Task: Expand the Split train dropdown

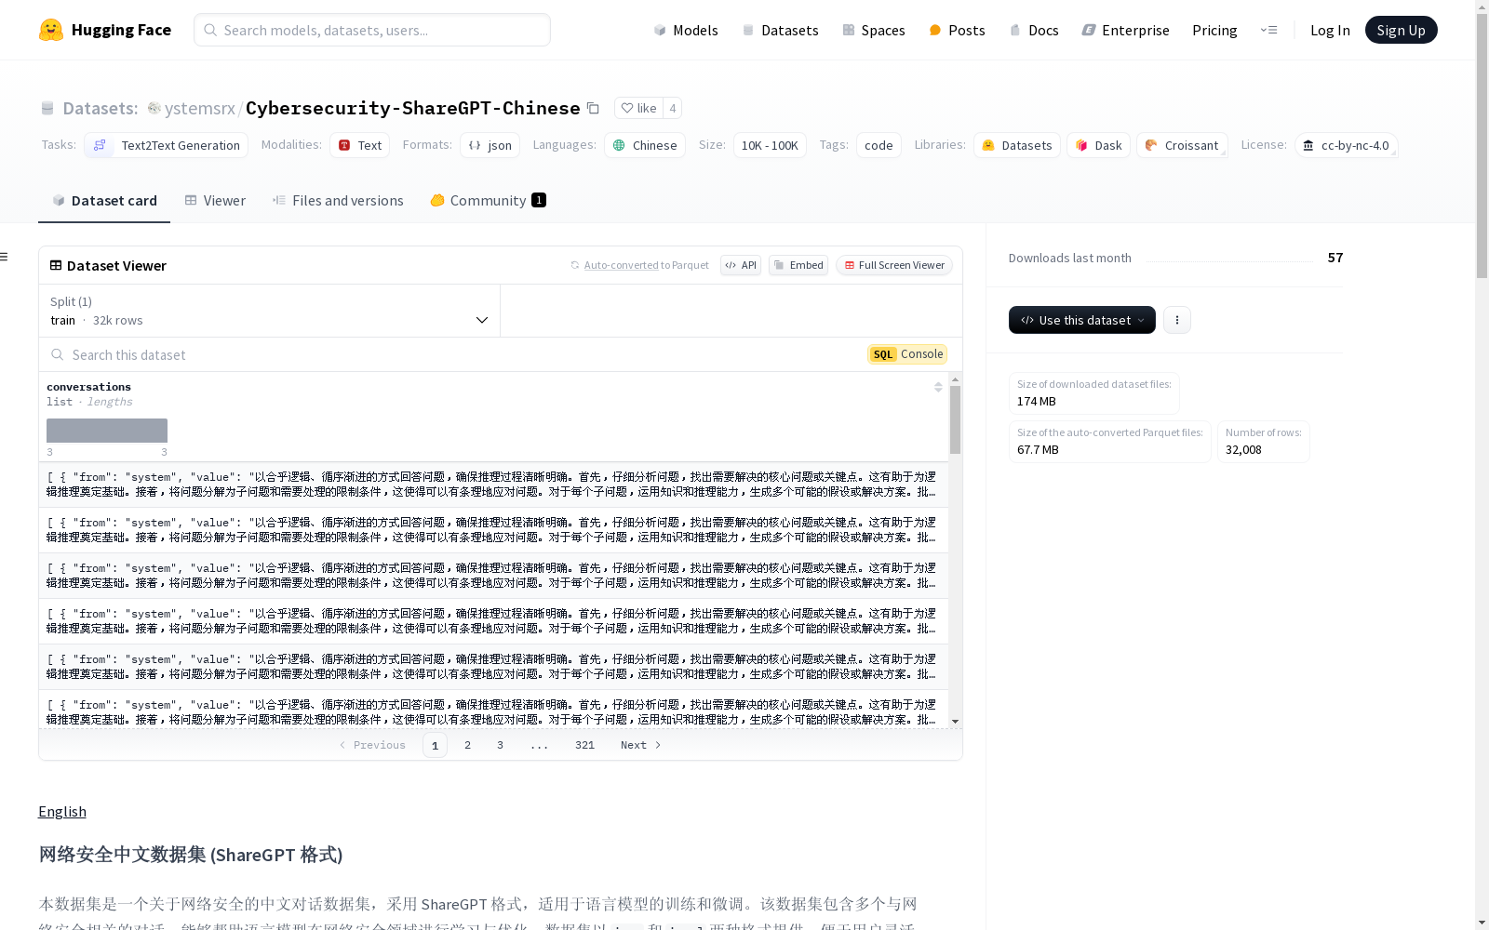Action: click(x=270, y=311)
